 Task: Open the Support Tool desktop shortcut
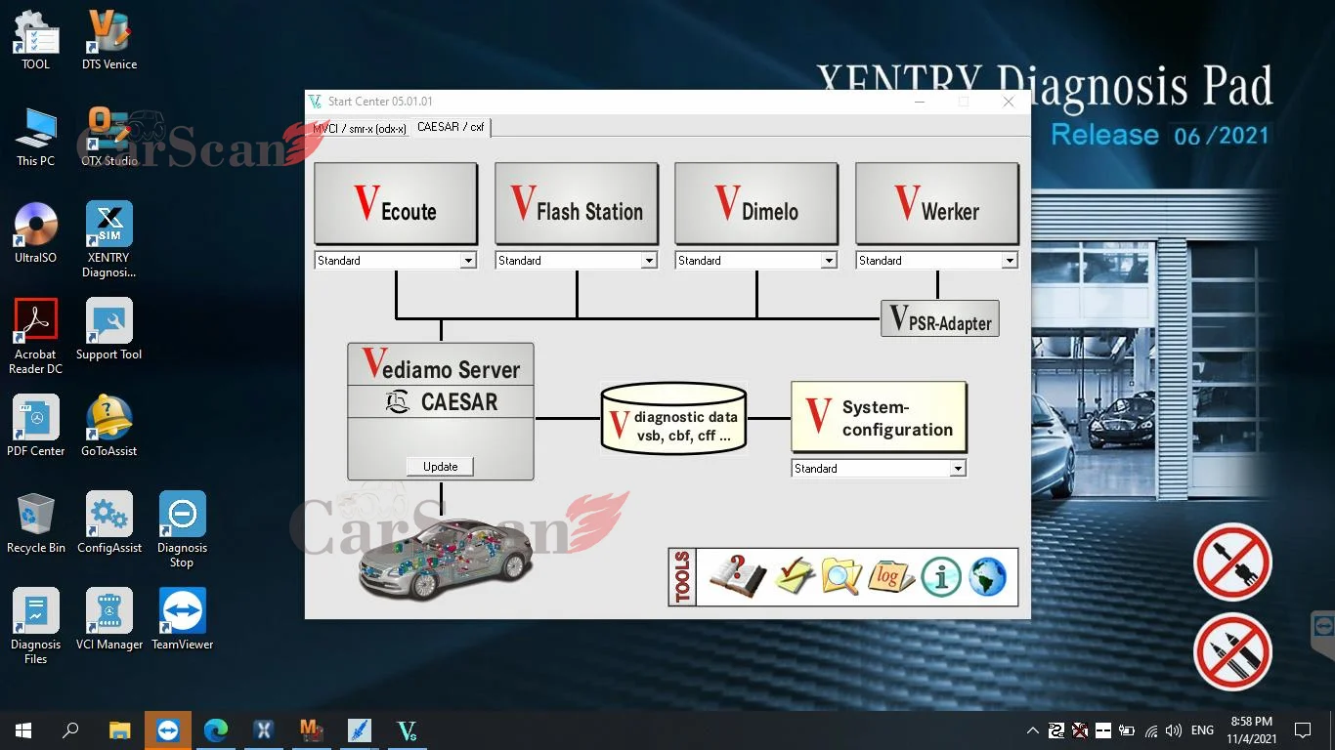[x=109, y=330]
